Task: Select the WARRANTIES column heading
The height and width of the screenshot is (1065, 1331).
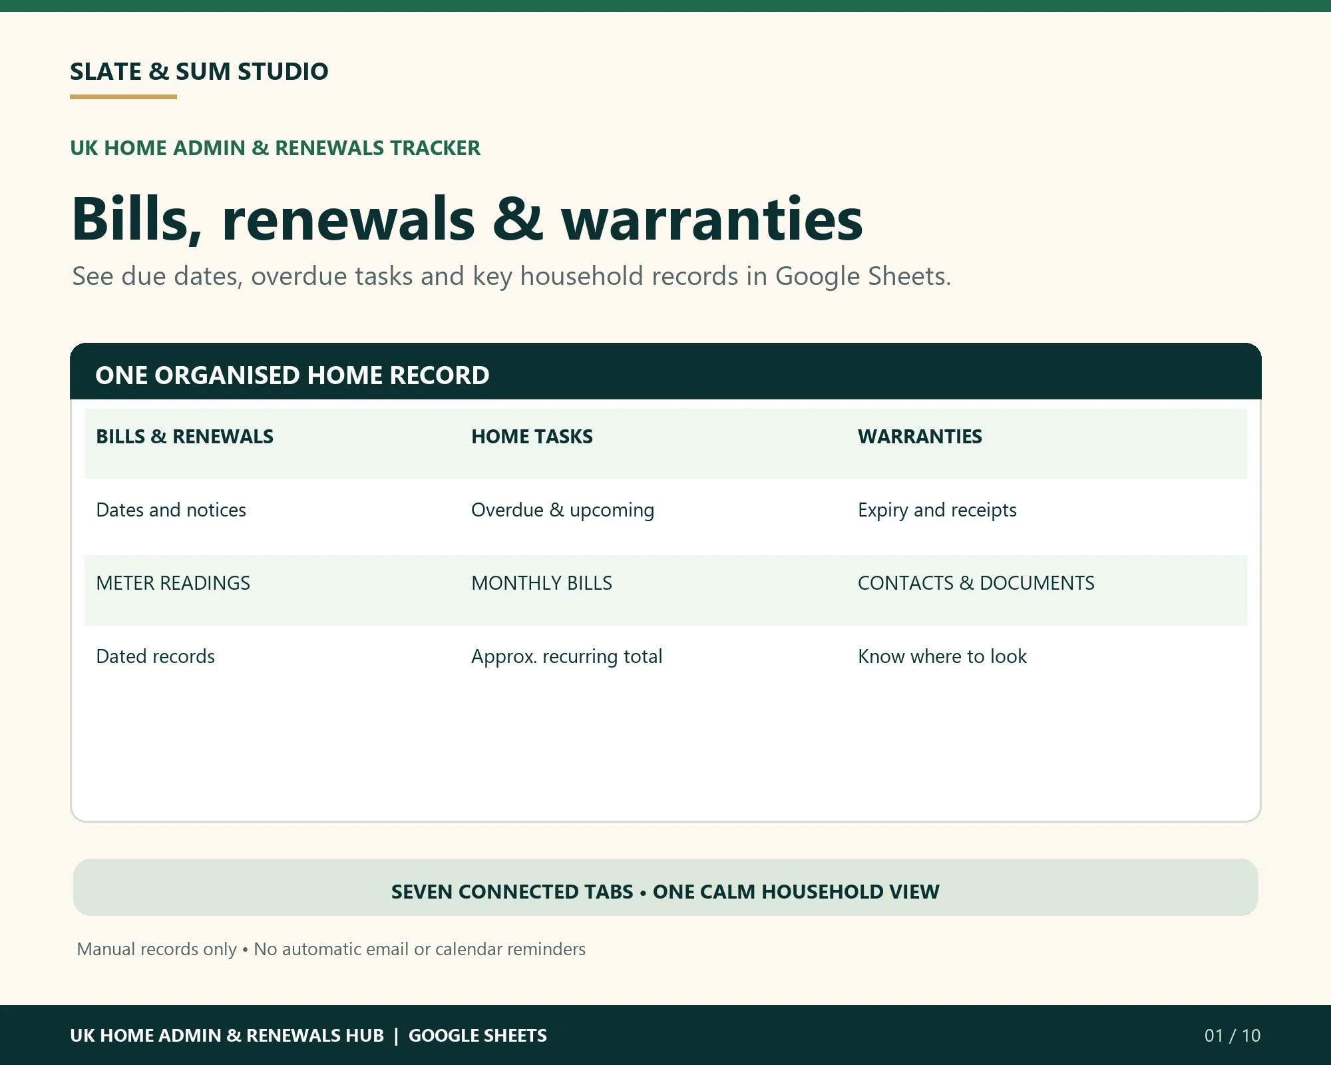Action: [920, 437]
